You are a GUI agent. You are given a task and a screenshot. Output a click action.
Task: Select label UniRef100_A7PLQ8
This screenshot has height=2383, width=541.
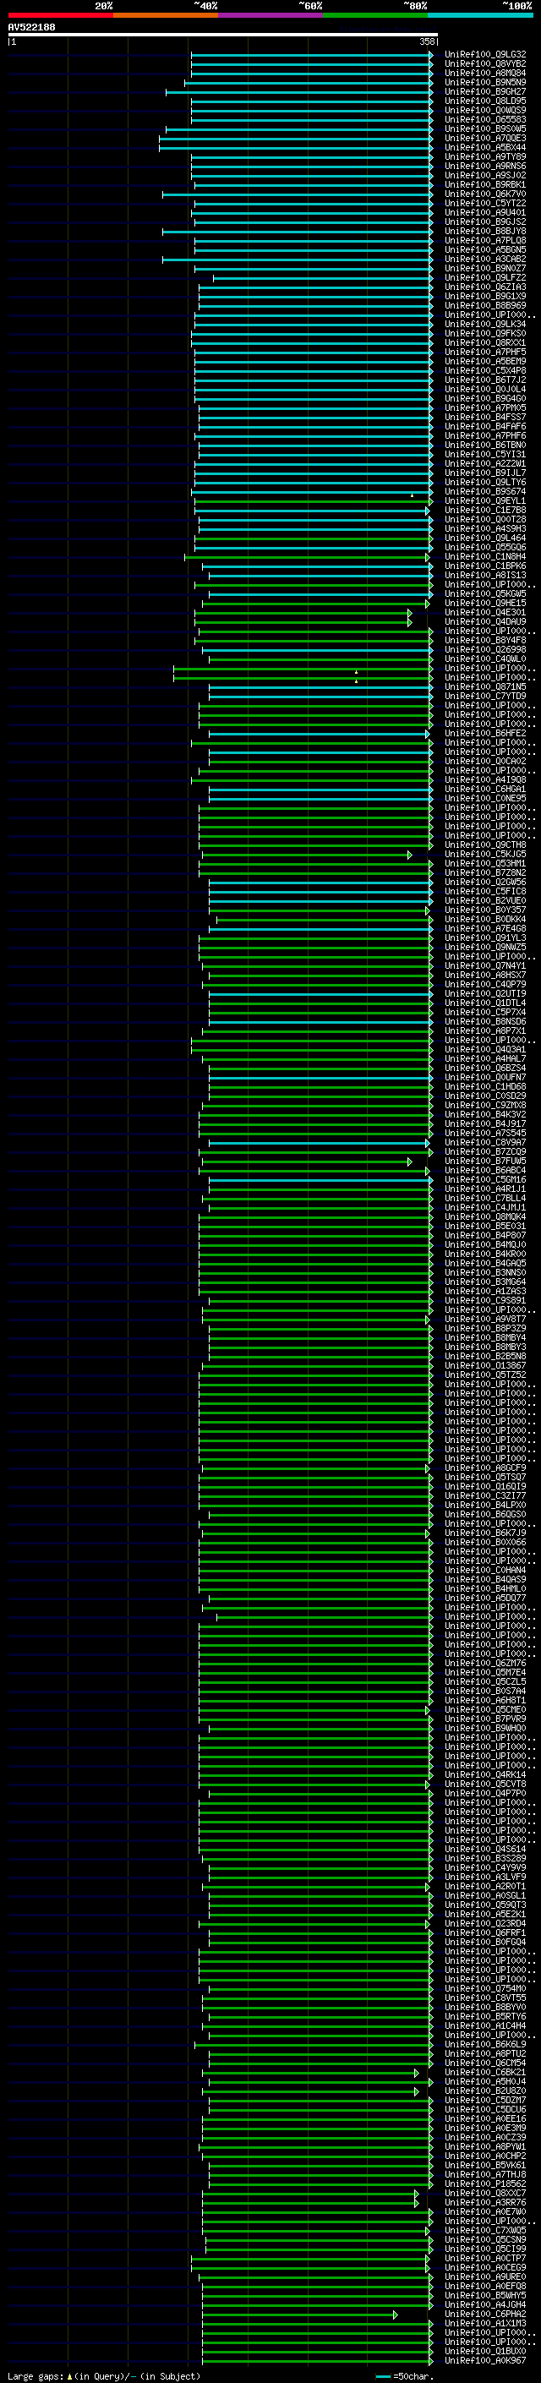coord(485,241)
